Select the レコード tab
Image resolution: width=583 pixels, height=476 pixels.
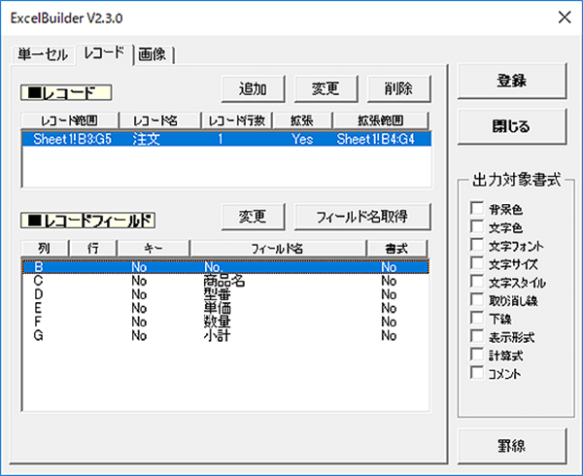104,53
